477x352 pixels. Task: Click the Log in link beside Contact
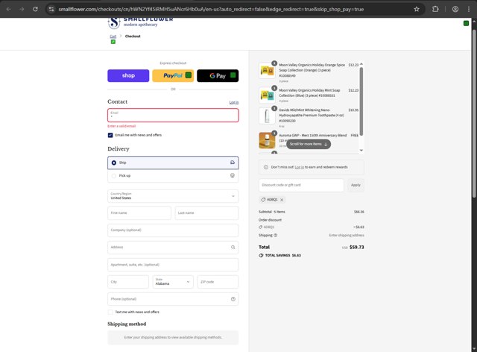pyautogui.click(x=233, y=102)
